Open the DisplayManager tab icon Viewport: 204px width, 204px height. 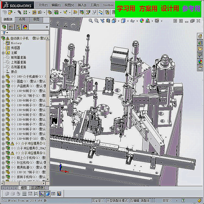tap(25, 27)
